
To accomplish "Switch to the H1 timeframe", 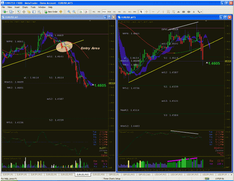I will point(114,12).
